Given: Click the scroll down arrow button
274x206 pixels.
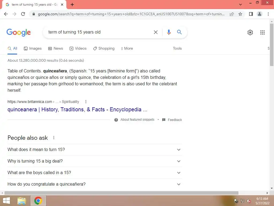Looking at the screenshot, I should tap(272, 189).
